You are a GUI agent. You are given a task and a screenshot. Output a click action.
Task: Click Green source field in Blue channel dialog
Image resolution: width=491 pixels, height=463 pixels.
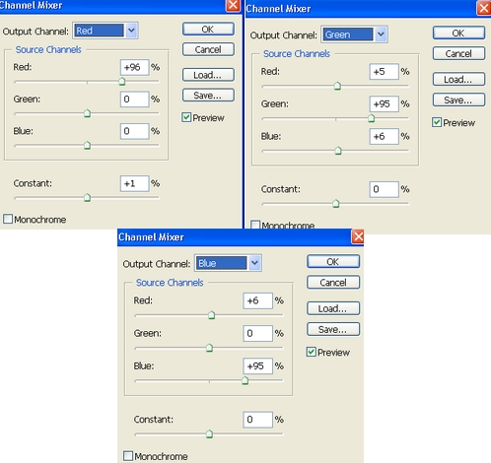pyautogui.click(x=258, y=334)
